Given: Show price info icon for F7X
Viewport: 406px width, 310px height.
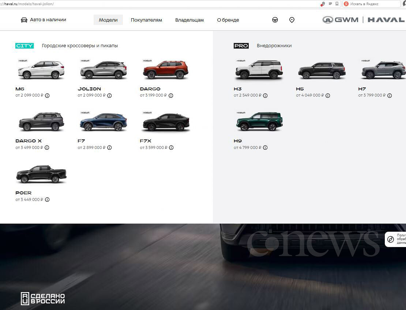Looking at the screenshot, I should tap(171, 147).
